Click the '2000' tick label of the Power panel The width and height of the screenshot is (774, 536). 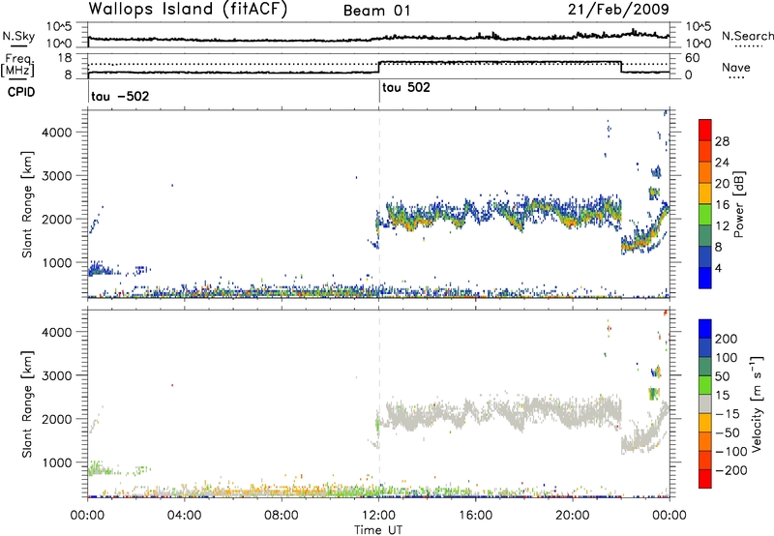point(56,219)
